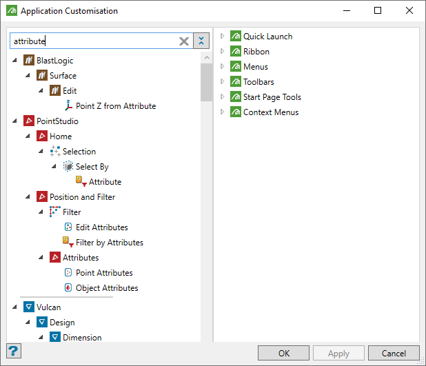Click the collapse-all button beside search
This screenshot has width=426, height=366.
[201, 41]
